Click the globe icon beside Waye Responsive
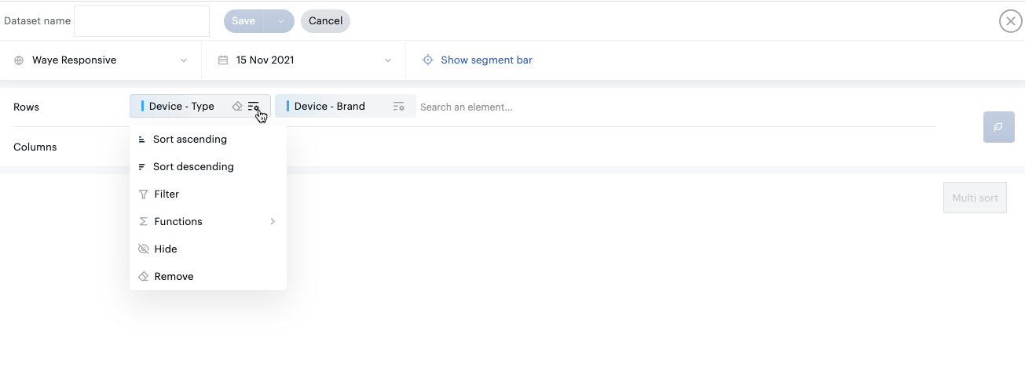The height and width of the screenshot is (378, 1025). [x=19, y=60]
